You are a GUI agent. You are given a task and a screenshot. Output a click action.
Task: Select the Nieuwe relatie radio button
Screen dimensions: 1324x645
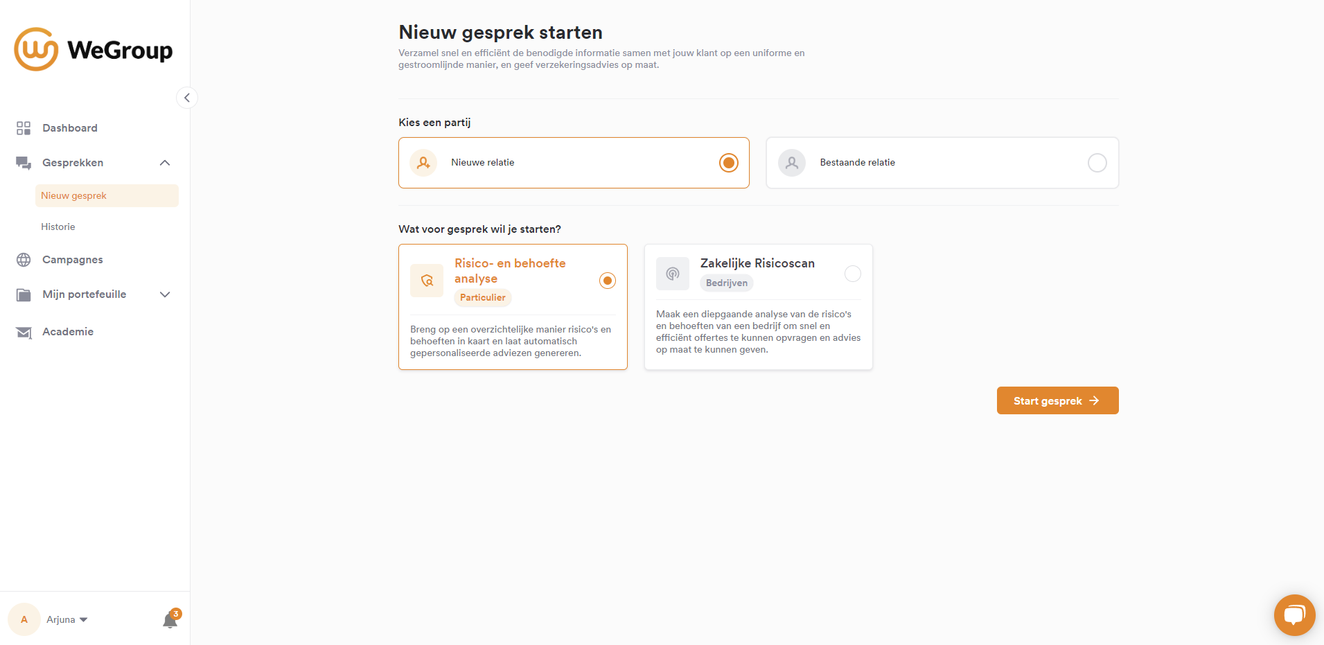(728, 163)
